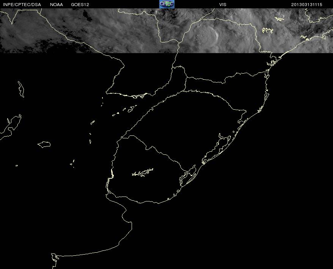Click the visible cloud imagery strip
Viewport: 333px width, 269px height.
[166, 31]
